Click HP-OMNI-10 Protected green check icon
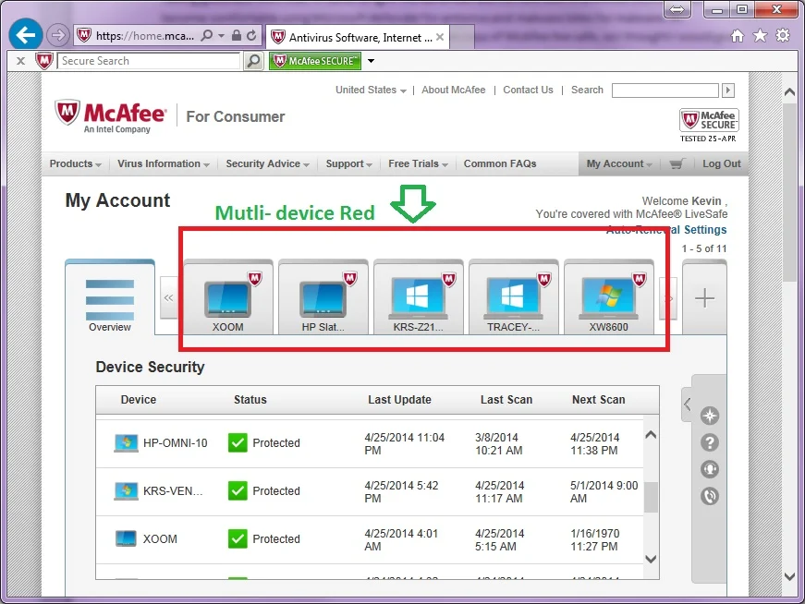805x604 pixels. tap(238, 443)
